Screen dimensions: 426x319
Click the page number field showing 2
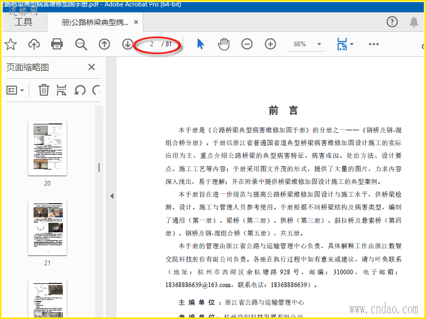pos(152,44)
